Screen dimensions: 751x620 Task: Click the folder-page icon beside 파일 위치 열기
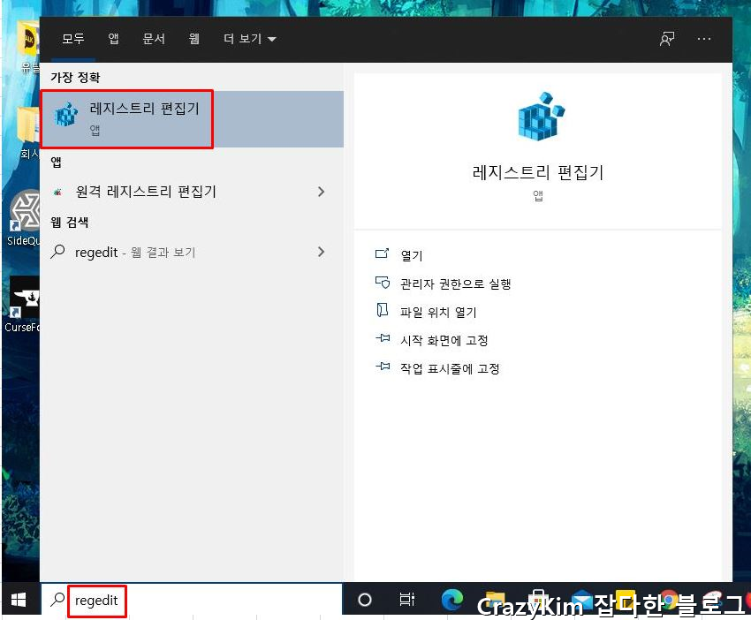pos(383,310)
